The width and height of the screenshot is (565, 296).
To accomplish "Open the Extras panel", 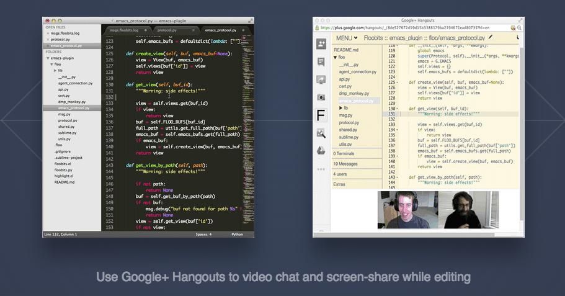I will [x=357, y=184].
